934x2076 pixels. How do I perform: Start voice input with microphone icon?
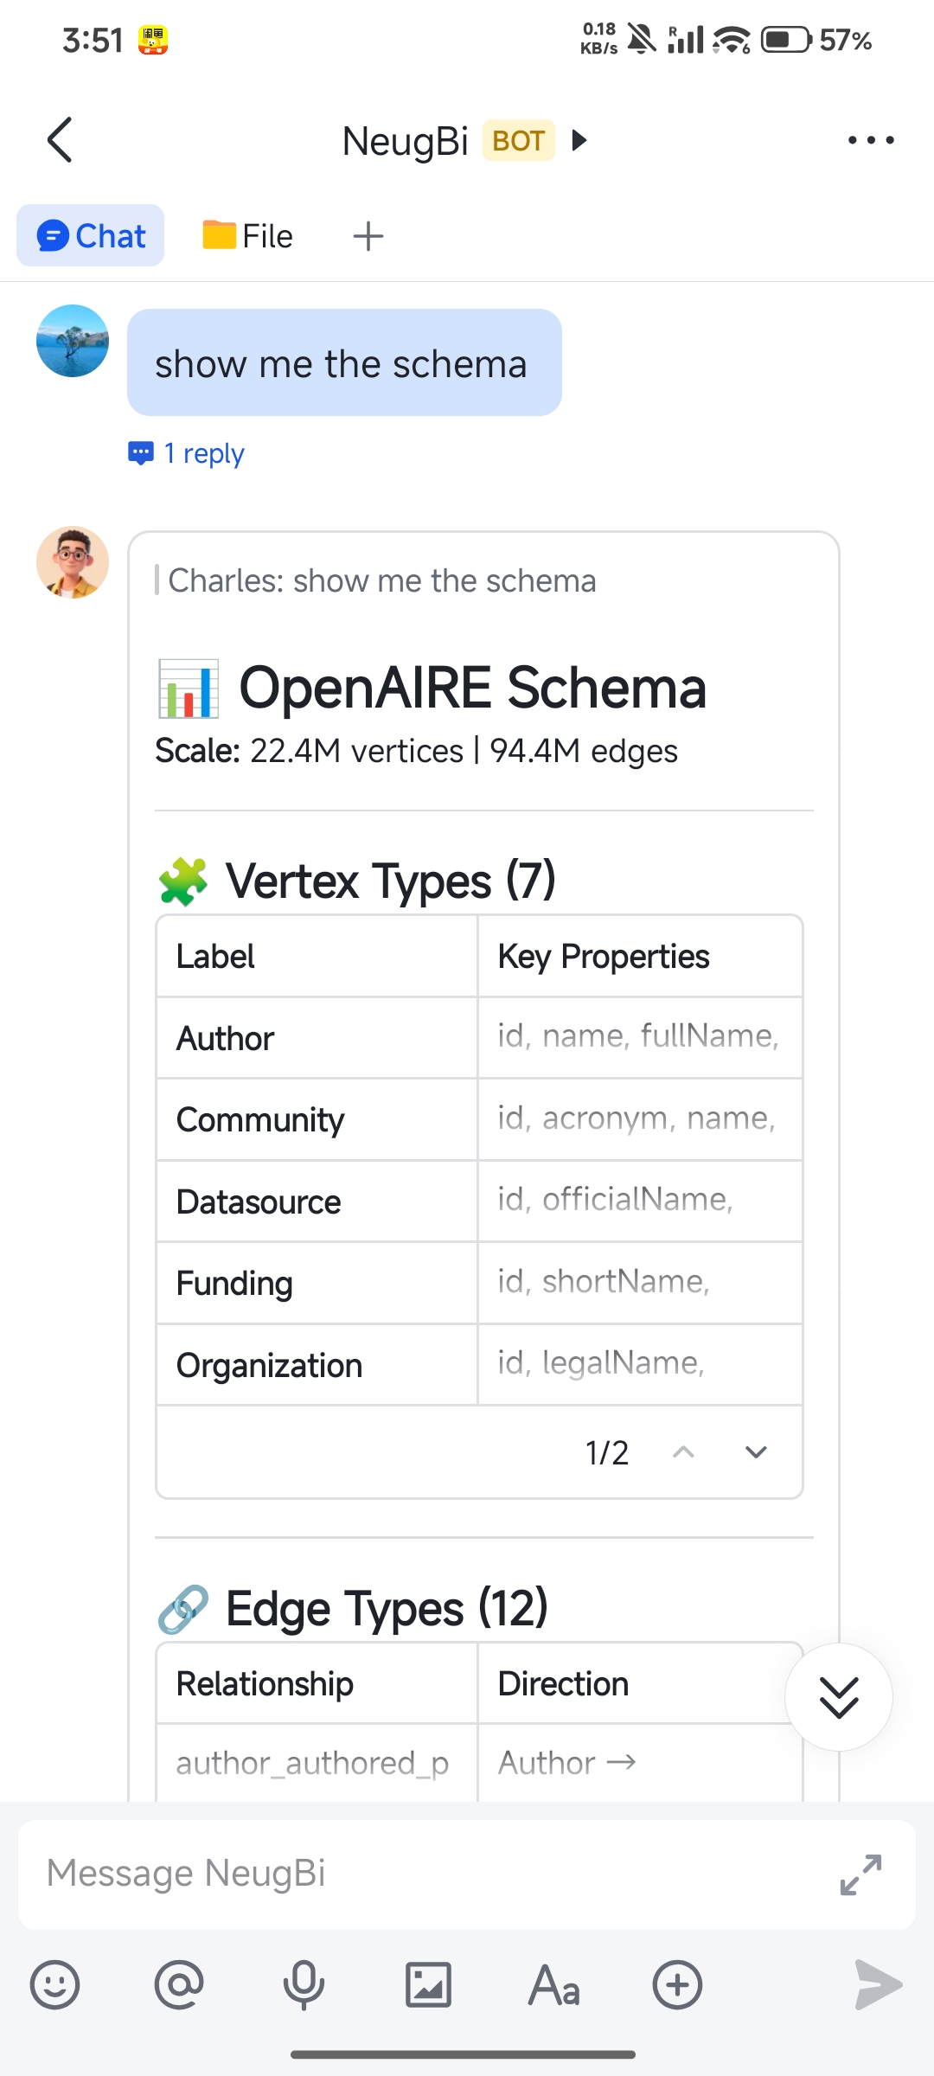pyautogui.click(x=304, y=1984)
